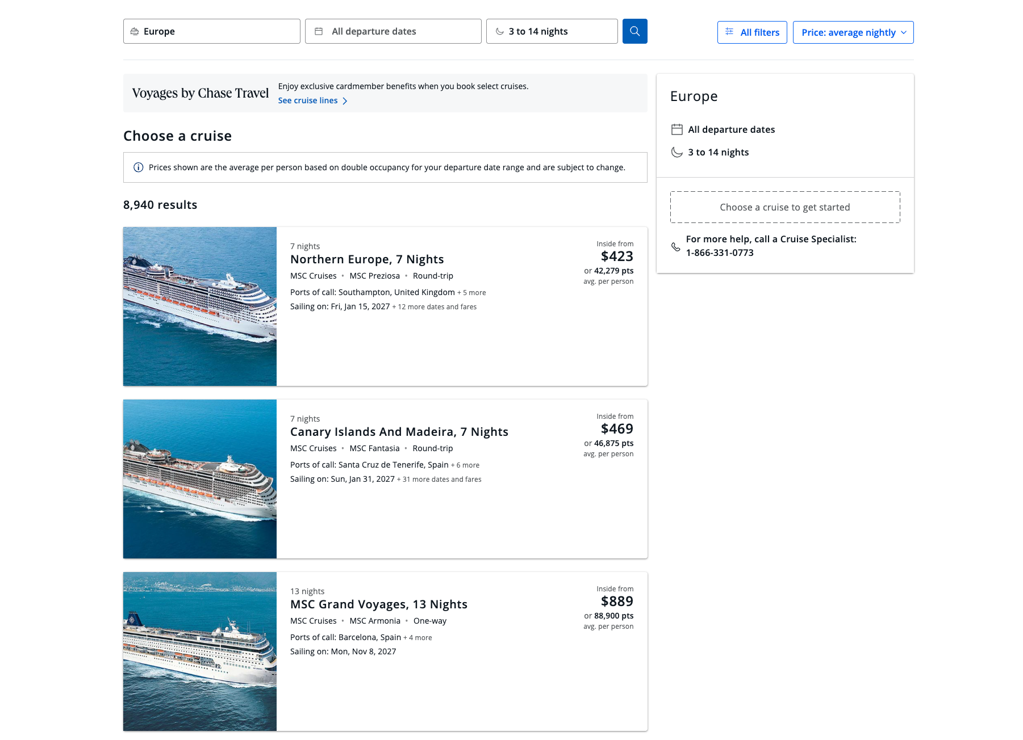Click + 6 more ports for Santa Cruz cruise

click(x=465, y=465)
